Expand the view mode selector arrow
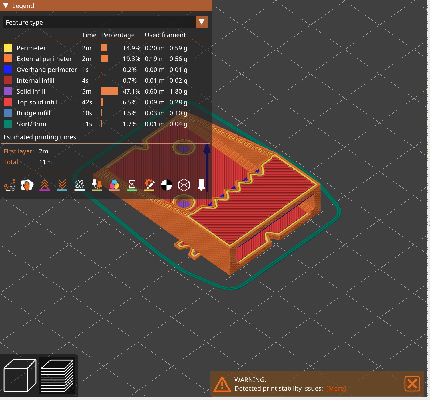430x400 pixels. click(x=201, y=22)
